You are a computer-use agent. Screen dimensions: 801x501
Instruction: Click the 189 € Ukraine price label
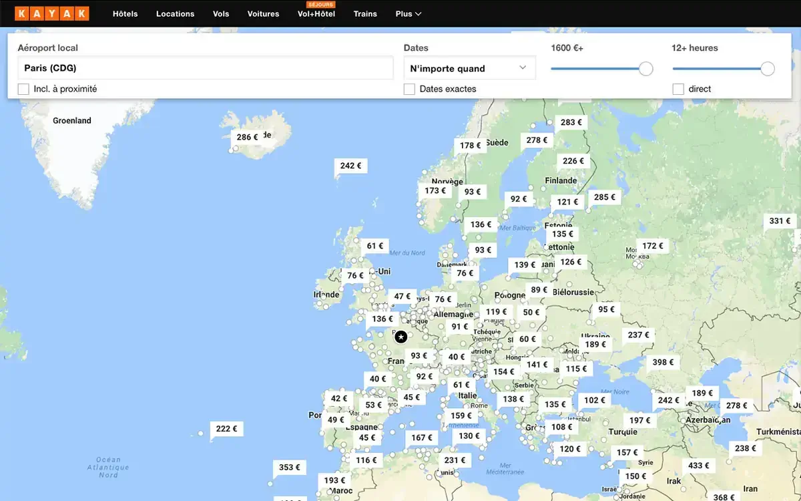pyautogui.click(x=595, y=345)
